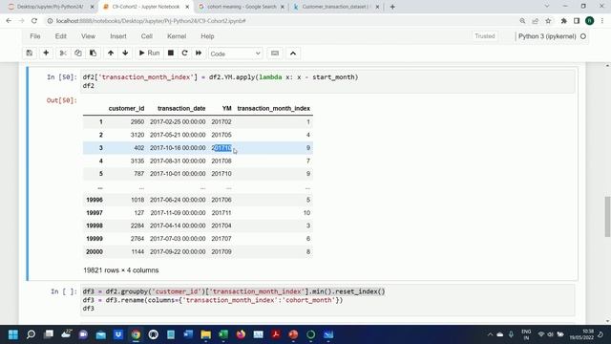Open the Kernel menu

point(177,36)
